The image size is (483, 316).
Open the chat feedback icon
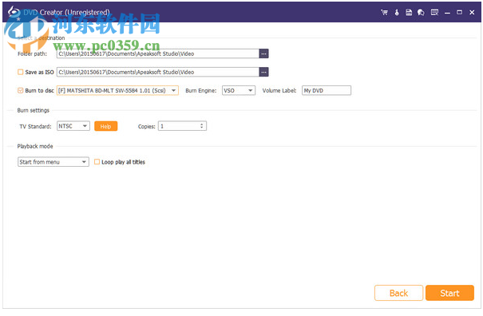click(x=421, y=12)
